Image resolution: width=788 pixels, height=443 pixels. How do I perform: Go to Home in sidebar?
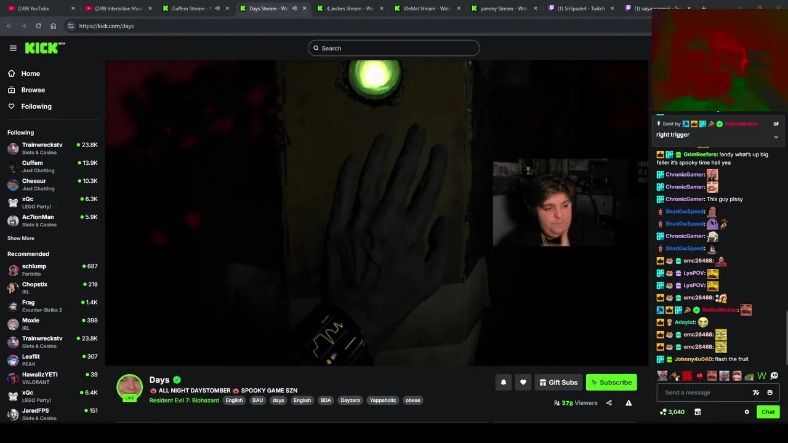(x=30, y=73)
